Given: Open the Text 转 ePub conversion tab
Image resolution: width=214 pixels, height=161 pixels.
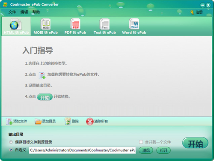Looking at the screenshot, I should click(105, 26).
